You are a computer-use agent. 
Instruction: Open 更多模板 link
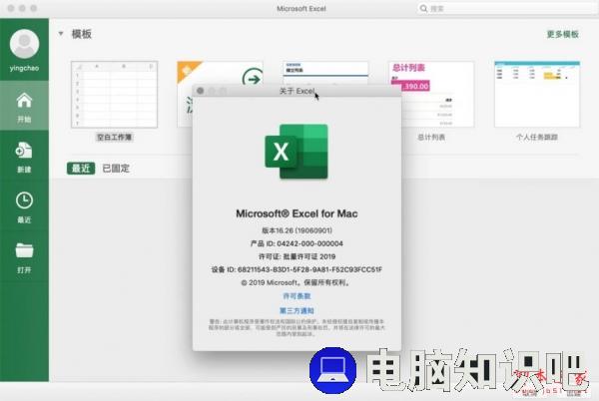click(x=563, y=34)
